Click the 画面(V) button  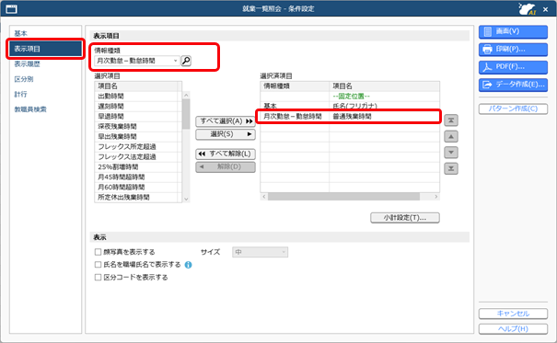[513, 31]
